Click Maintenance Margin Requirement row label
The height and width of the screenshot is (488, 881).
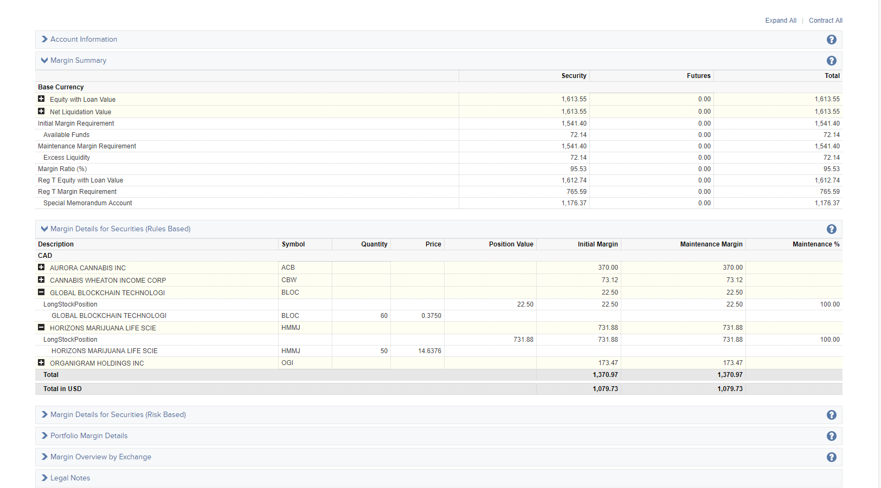[x=87, y=146]
